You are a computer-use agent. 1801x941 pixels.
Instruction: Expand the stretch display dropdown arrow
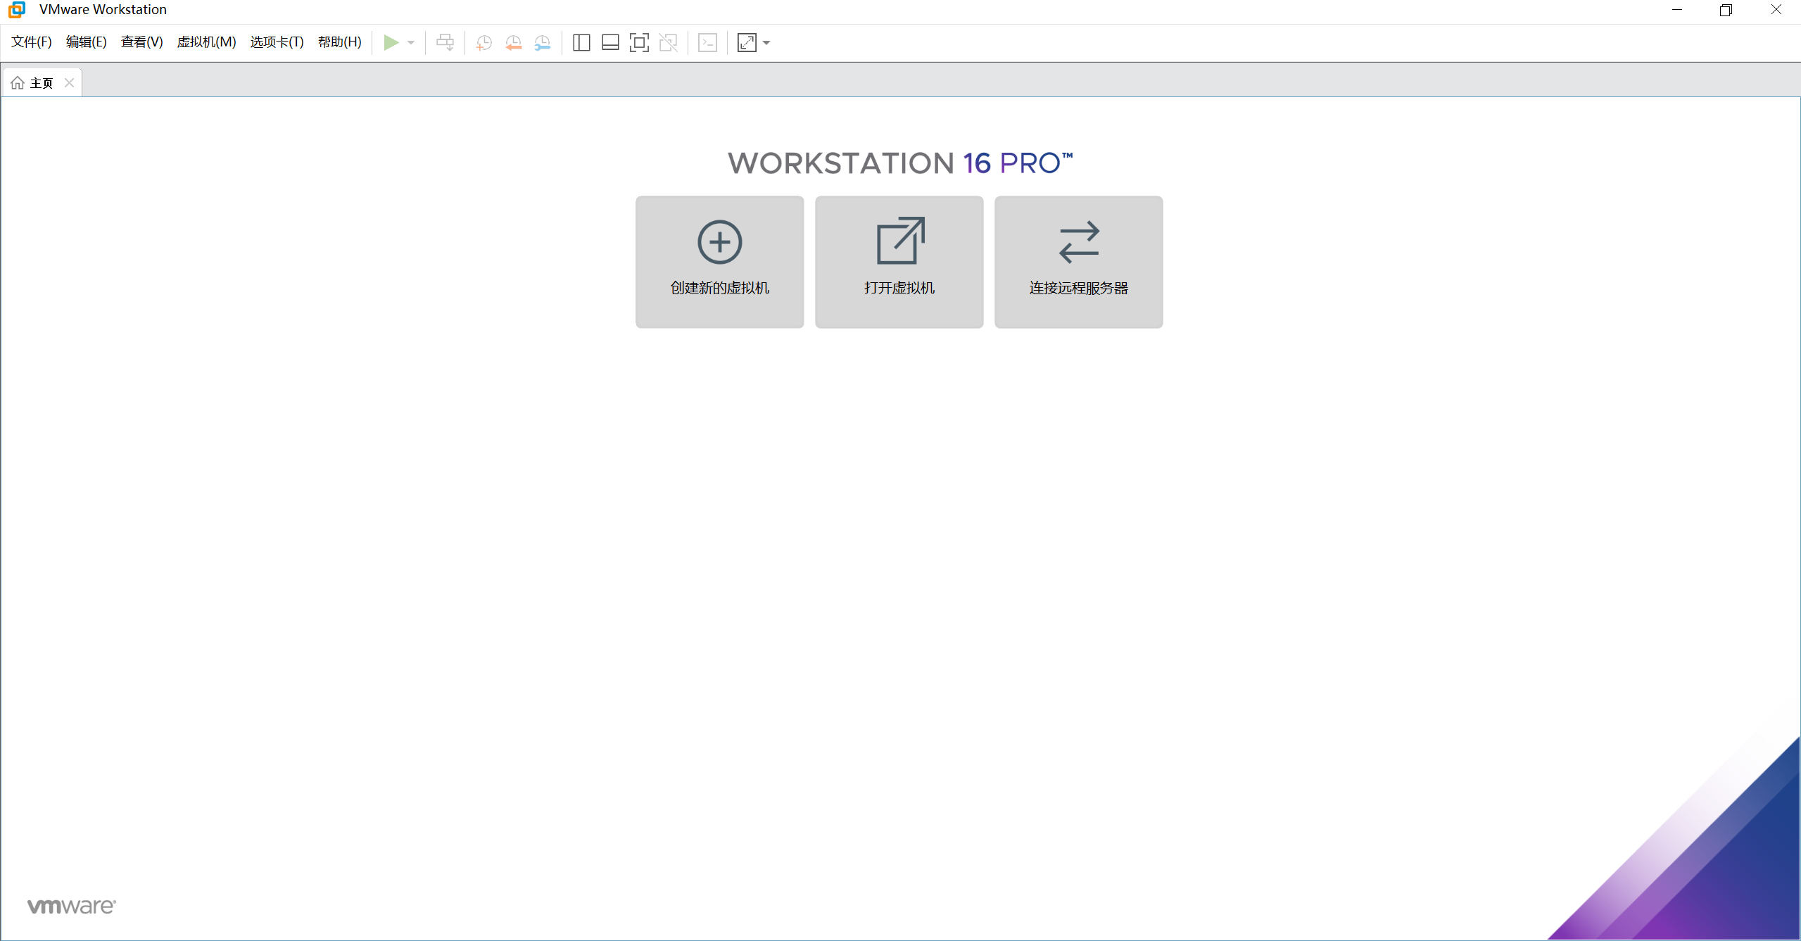(766, 43)
